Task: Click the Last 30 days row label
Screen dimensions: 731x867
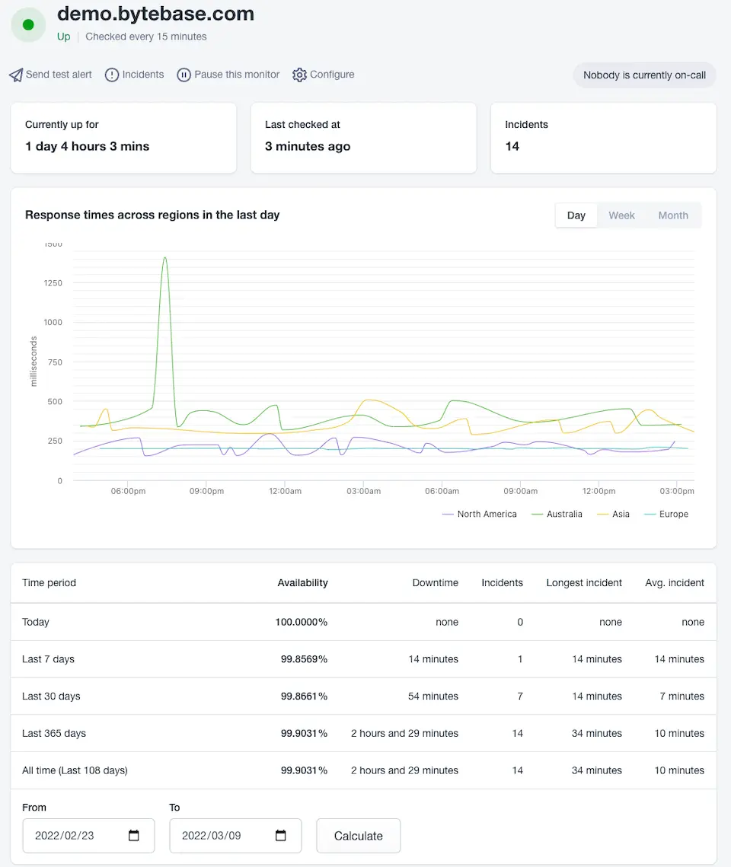Action: 51,696
